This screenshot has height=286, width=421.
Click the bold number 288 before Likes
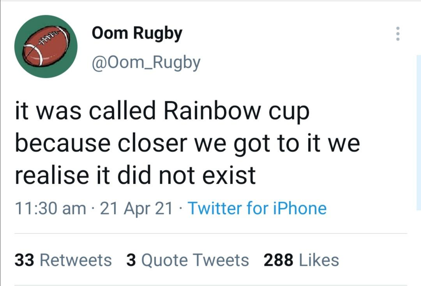pos(278,260)
